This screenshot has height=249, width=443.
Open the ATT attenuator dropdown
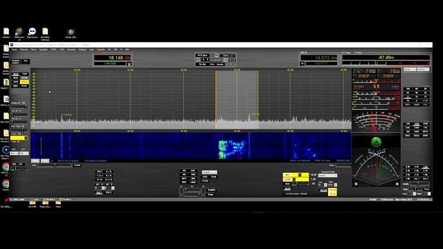(24, 154)
